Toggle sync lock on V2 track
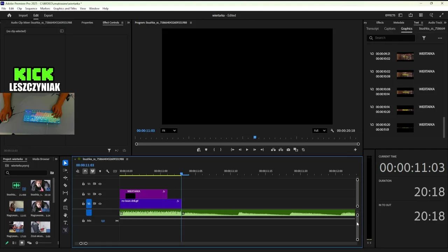This screenshot has height=252, width=448. [x=94, y=194]
